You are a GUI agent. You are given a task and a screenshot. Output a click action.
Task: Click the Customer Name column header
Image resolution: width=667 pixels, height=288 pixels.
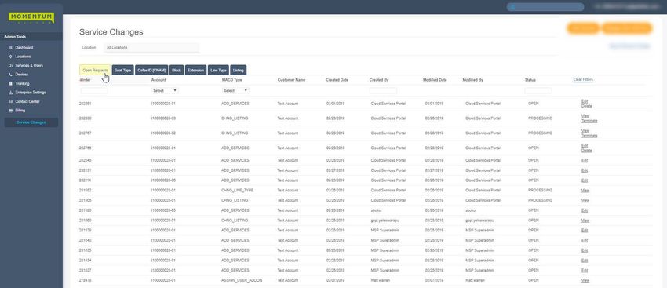(291, 80)
